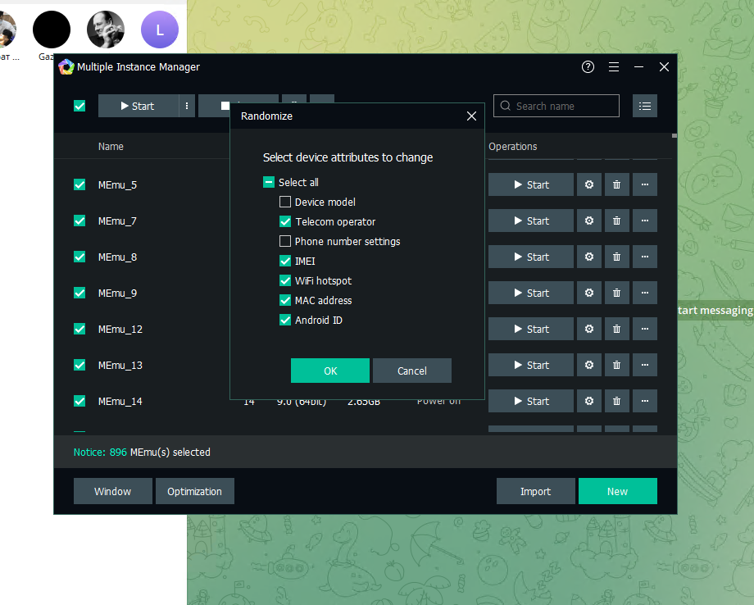Viewport: 754px width, 605px height.
Task: Start the MEmu_13 instance
Action: pyautogui.click(x=531, y=365)
